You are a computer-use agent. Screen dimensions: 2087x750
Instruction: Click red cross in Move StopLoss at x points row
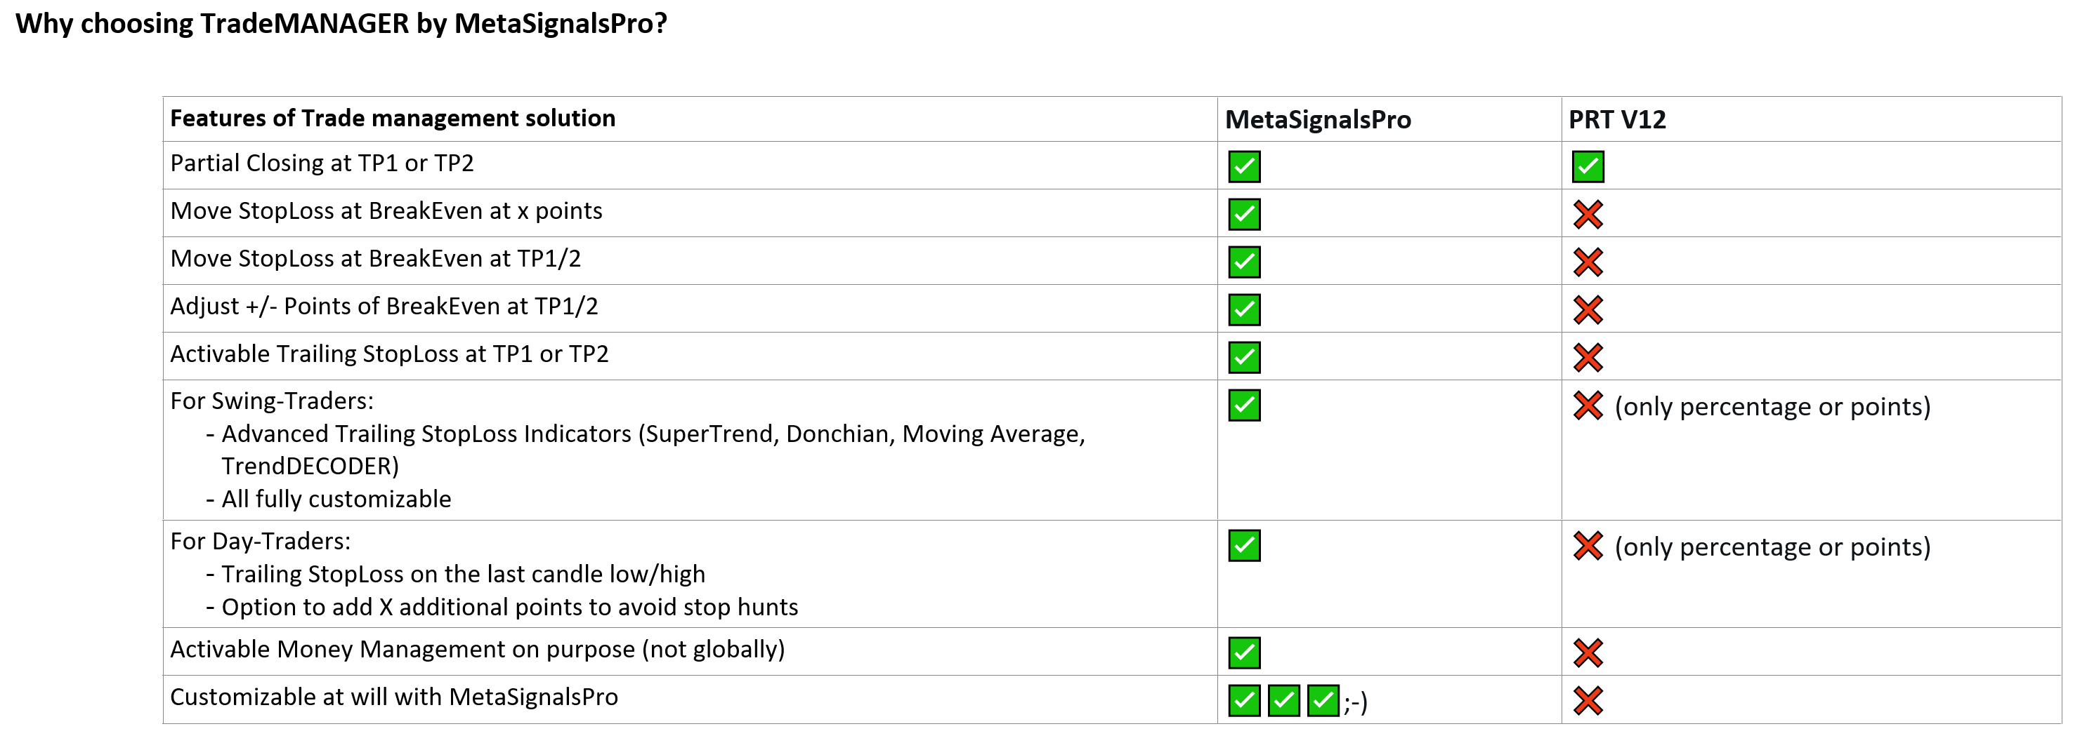1587,215
